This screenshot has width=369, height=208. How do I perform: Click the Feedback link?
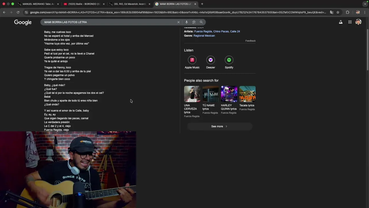coord(251,41)
